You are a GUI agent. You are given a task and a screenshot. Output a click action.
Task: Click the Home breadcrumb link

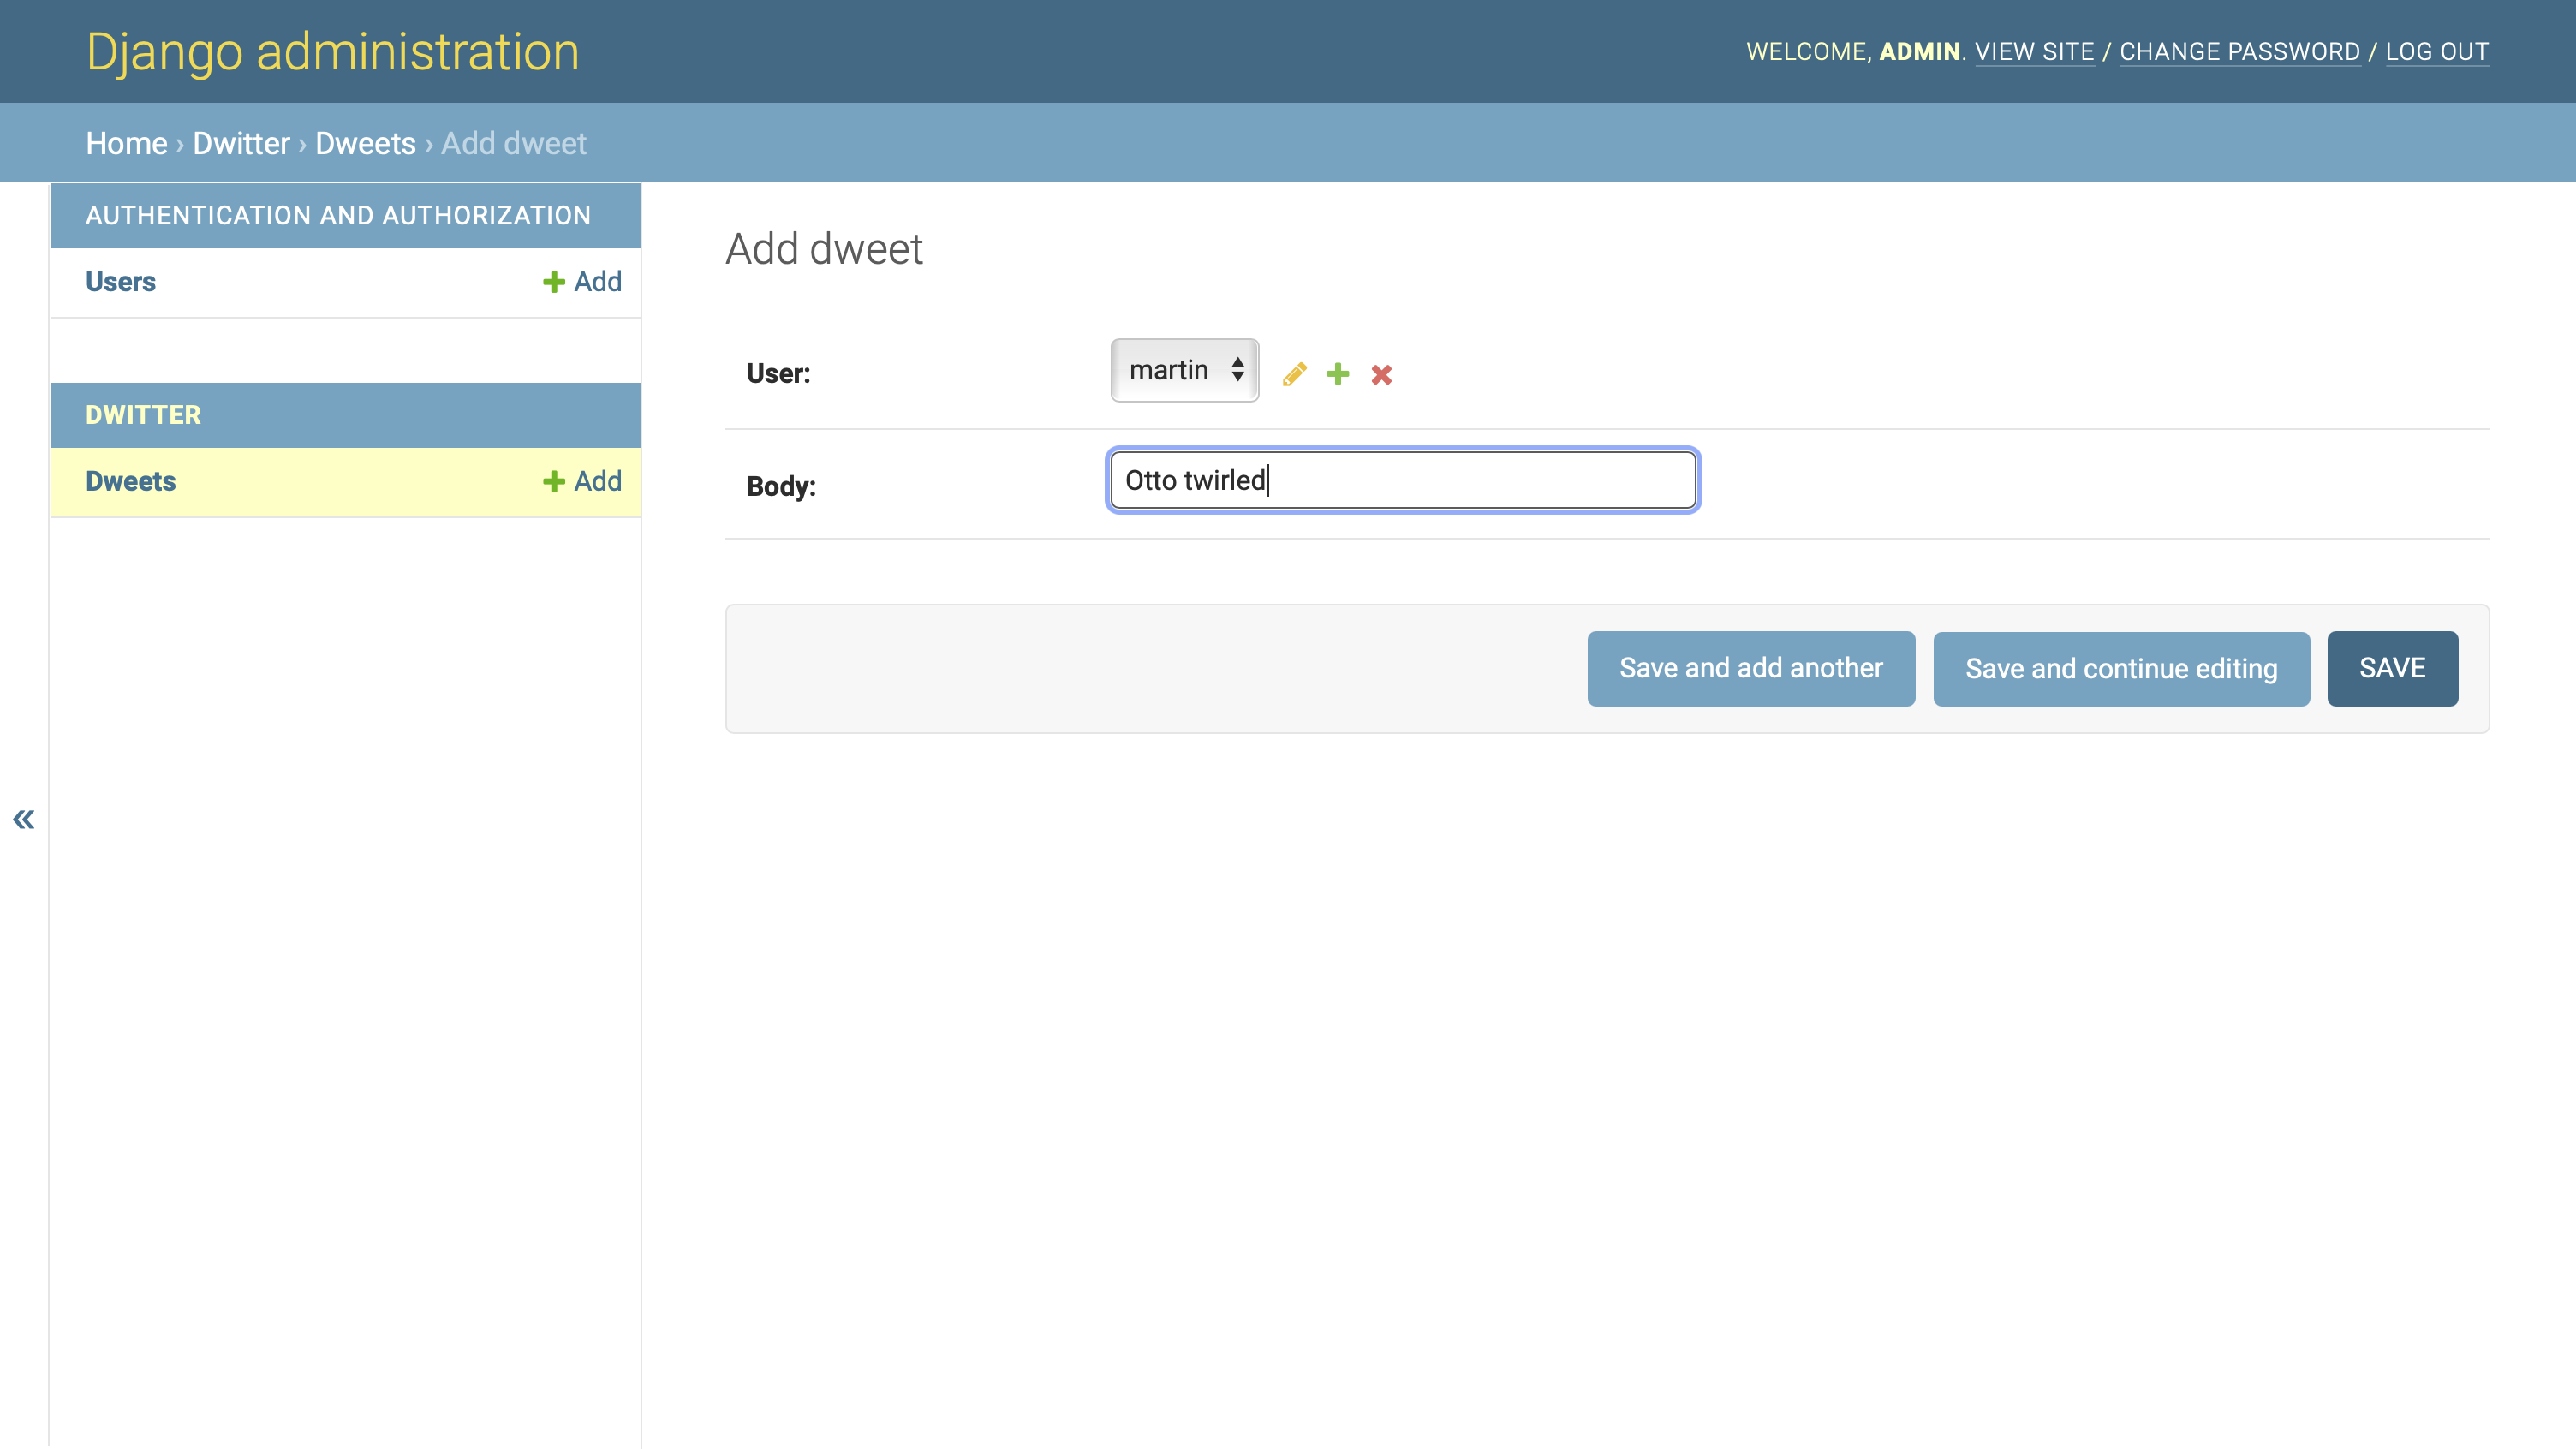click(x=126, y=143)
